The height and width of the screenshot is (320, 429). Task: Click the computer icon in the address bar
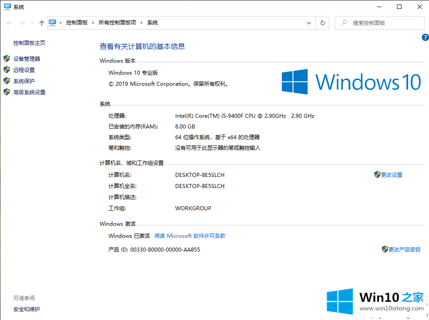click(53, 23)
